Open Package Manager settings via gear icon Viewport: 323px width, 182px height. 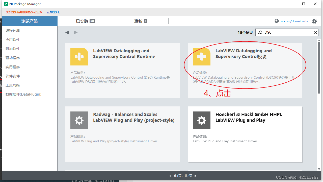pyautogui.click(x=314, y=21)
